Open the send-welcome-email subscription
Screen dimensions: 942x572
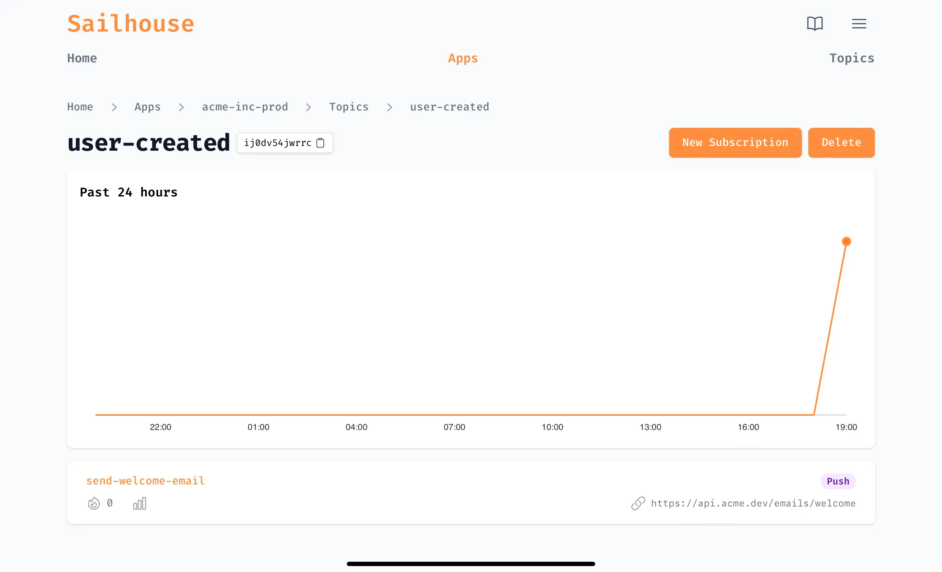[x=145, y=480]
